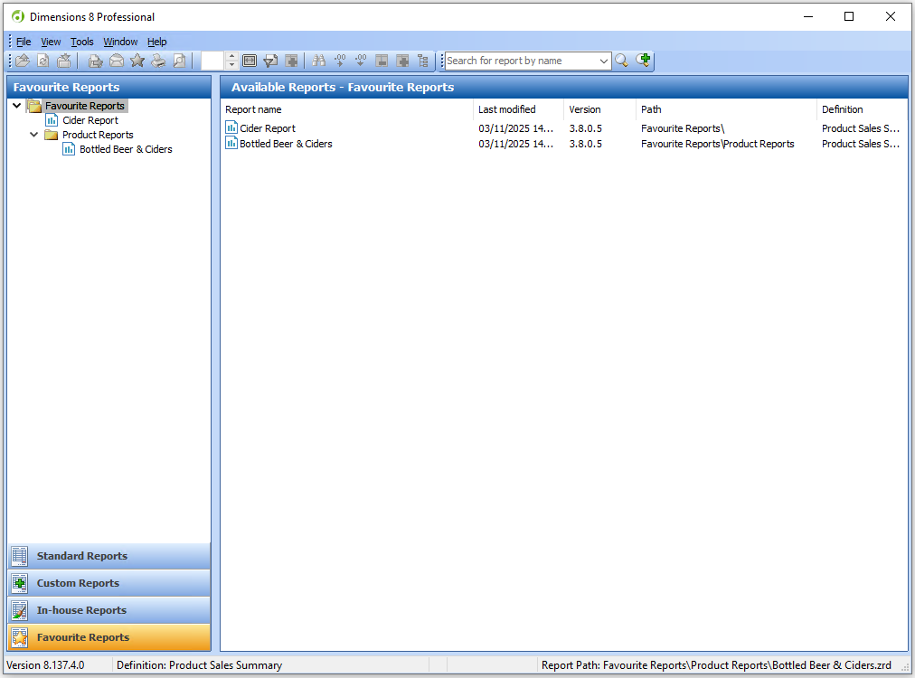
Task: Open the Window menu
Action: point(120,42)
